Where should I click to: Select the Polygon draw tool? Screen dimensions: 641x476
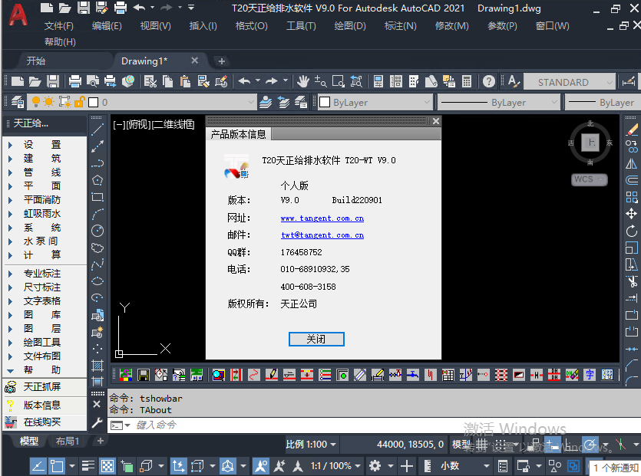[97, 180]
